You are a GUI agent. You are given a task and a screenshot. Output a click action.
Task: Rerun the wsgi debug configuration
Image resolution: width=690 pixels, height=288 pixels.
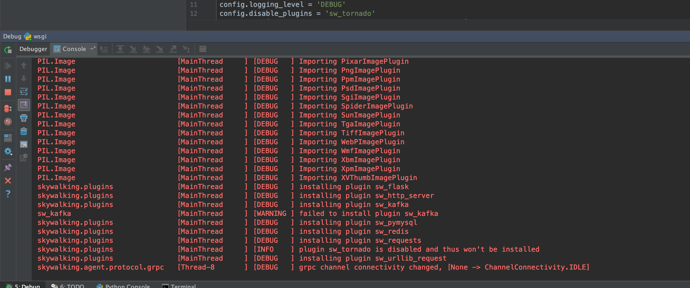click(8, 51)
